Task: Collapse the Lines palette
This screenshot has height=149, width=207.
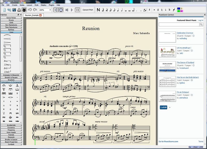Action: (11, 32)
